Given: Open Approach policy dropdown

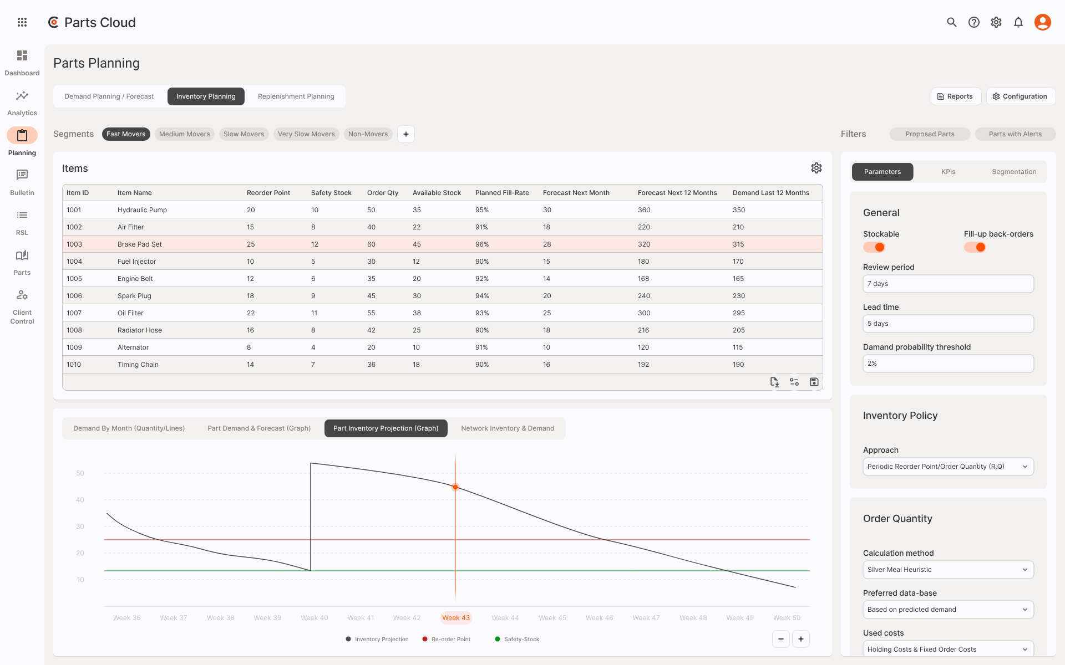Looking at the screenshot, I should tap(949, 467).
